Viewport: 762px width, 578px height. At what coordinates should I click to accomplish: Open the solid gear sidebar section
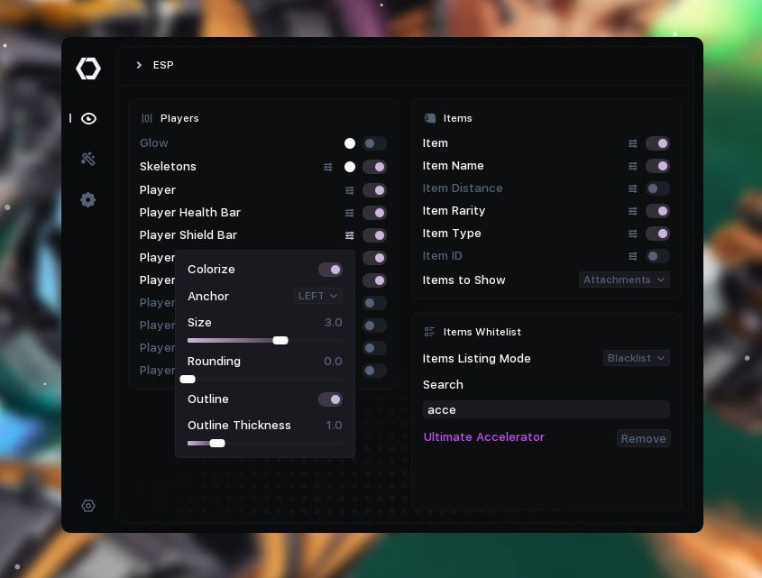(x=88, y=199)
